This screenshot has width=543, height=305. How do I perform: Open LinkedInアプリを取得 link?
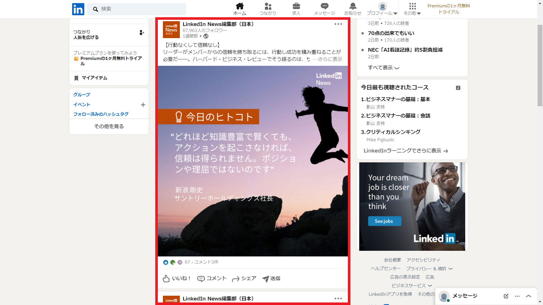point(390,294)
